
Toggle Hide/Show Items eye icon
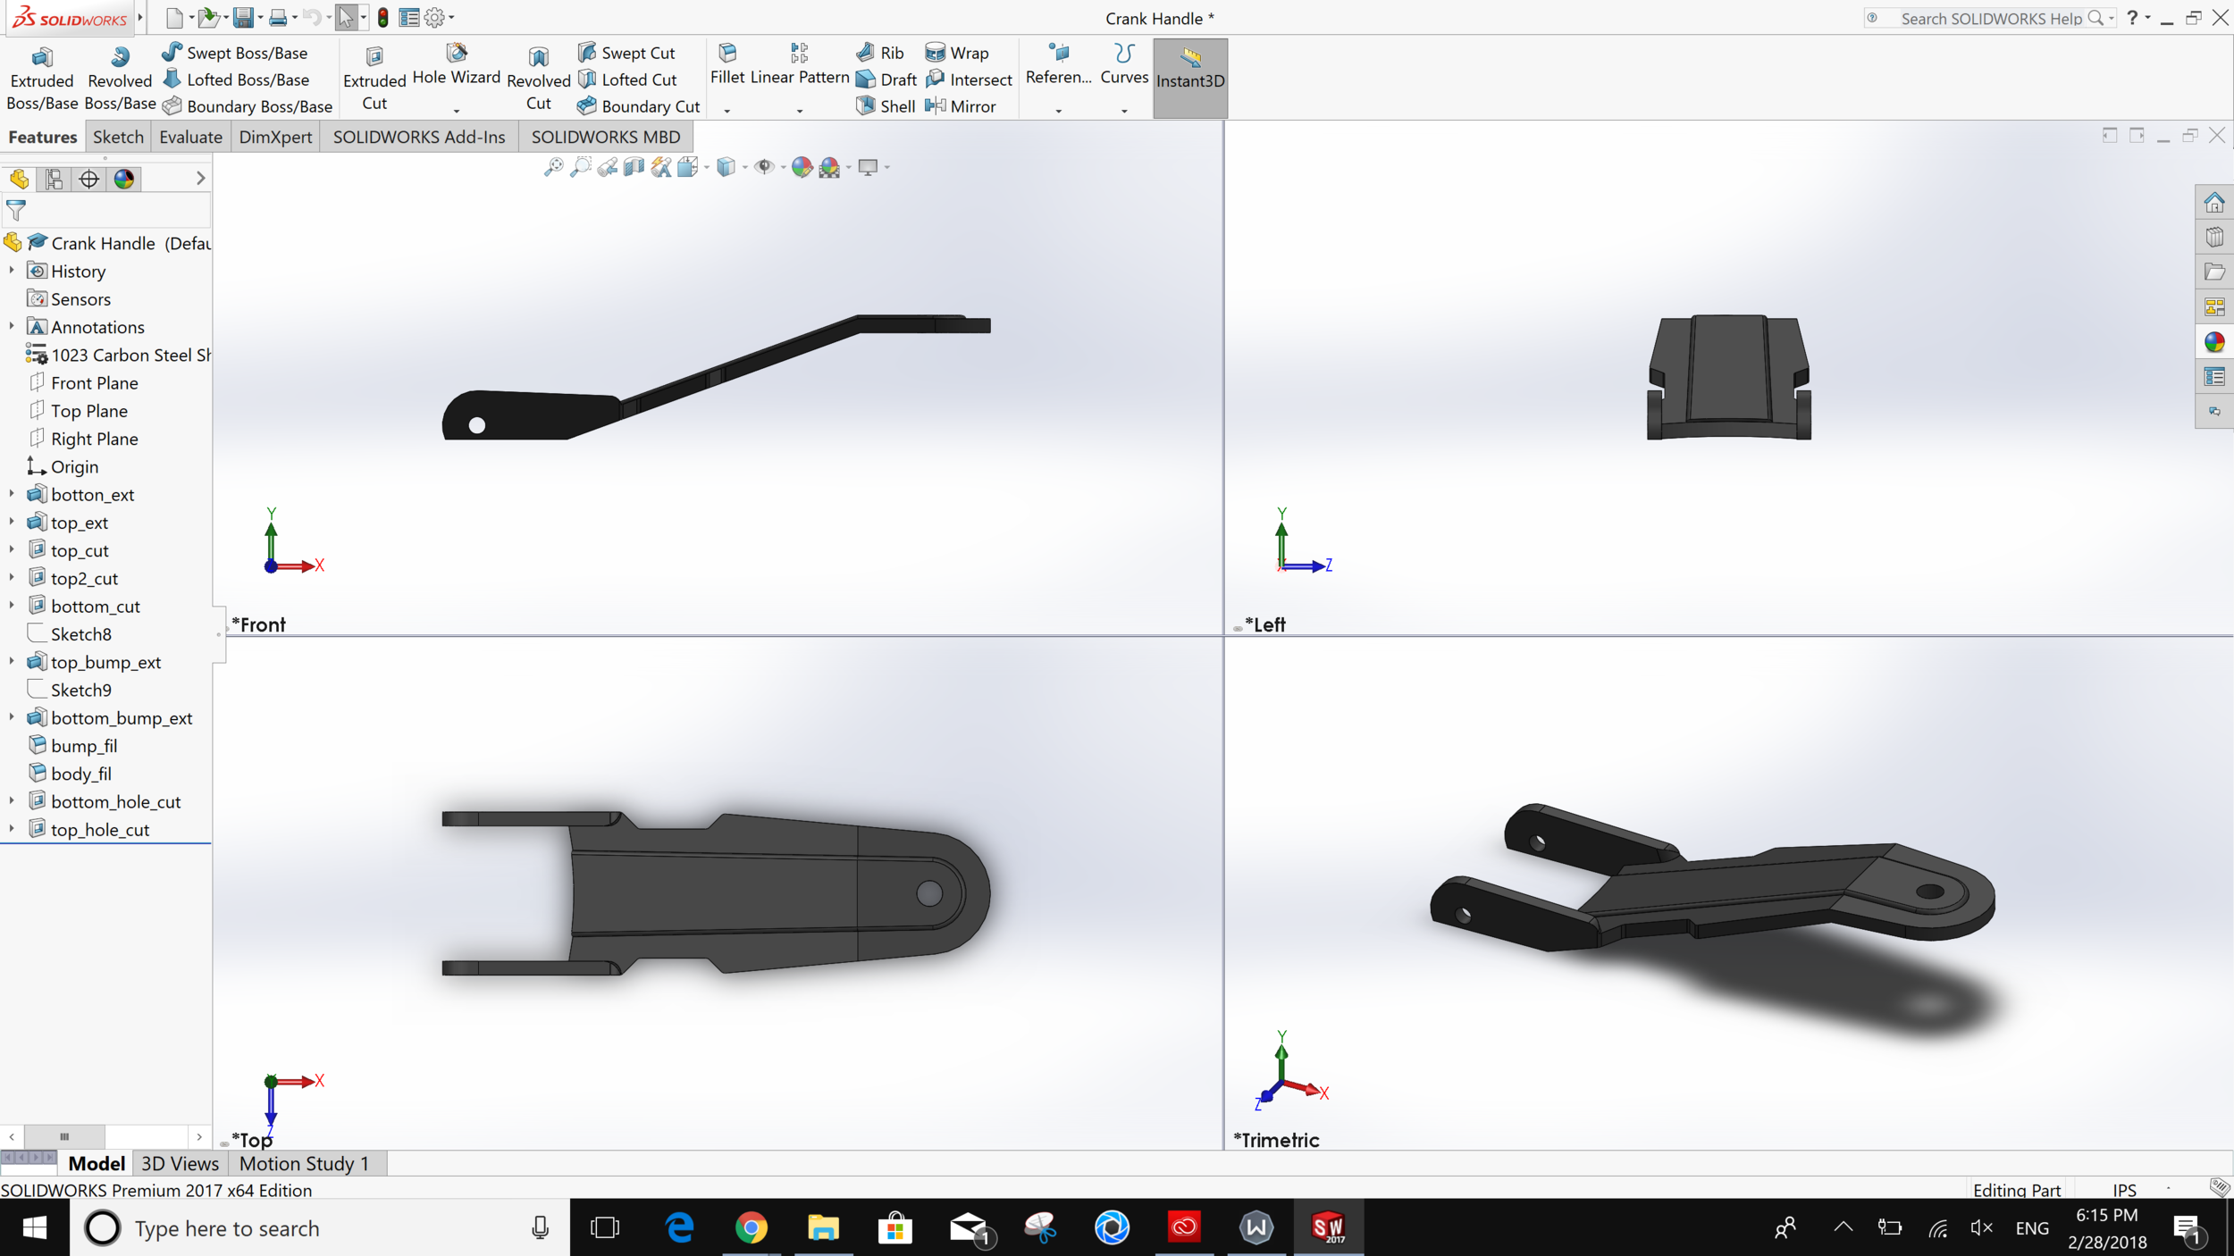(765, 166)
